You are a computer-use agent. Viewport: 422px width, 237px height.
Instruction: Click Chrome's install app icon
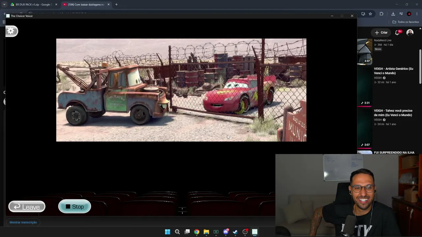click(x=363, y=14)
